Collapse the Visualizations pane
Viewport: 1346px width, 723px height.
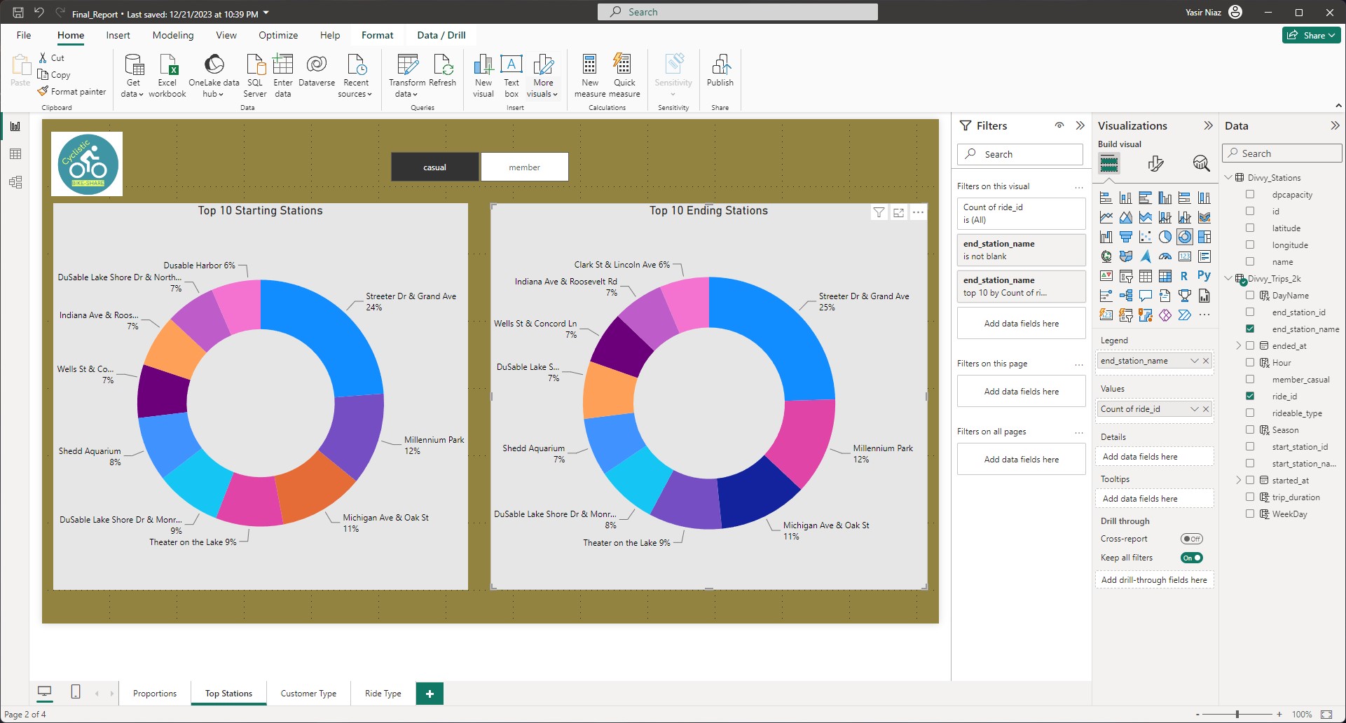pyautogui.click(x=1208, y=125)
